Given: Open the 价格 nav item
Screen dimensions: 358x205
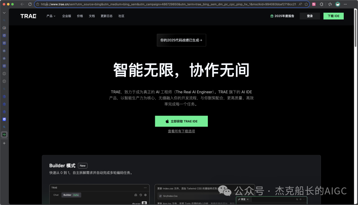Looking at the screenshot, I should click(80, 16).
